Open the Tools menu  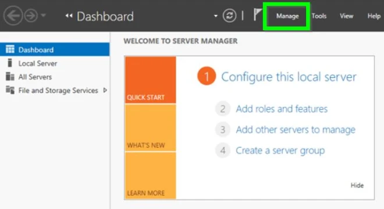click(x=319, y=16)
